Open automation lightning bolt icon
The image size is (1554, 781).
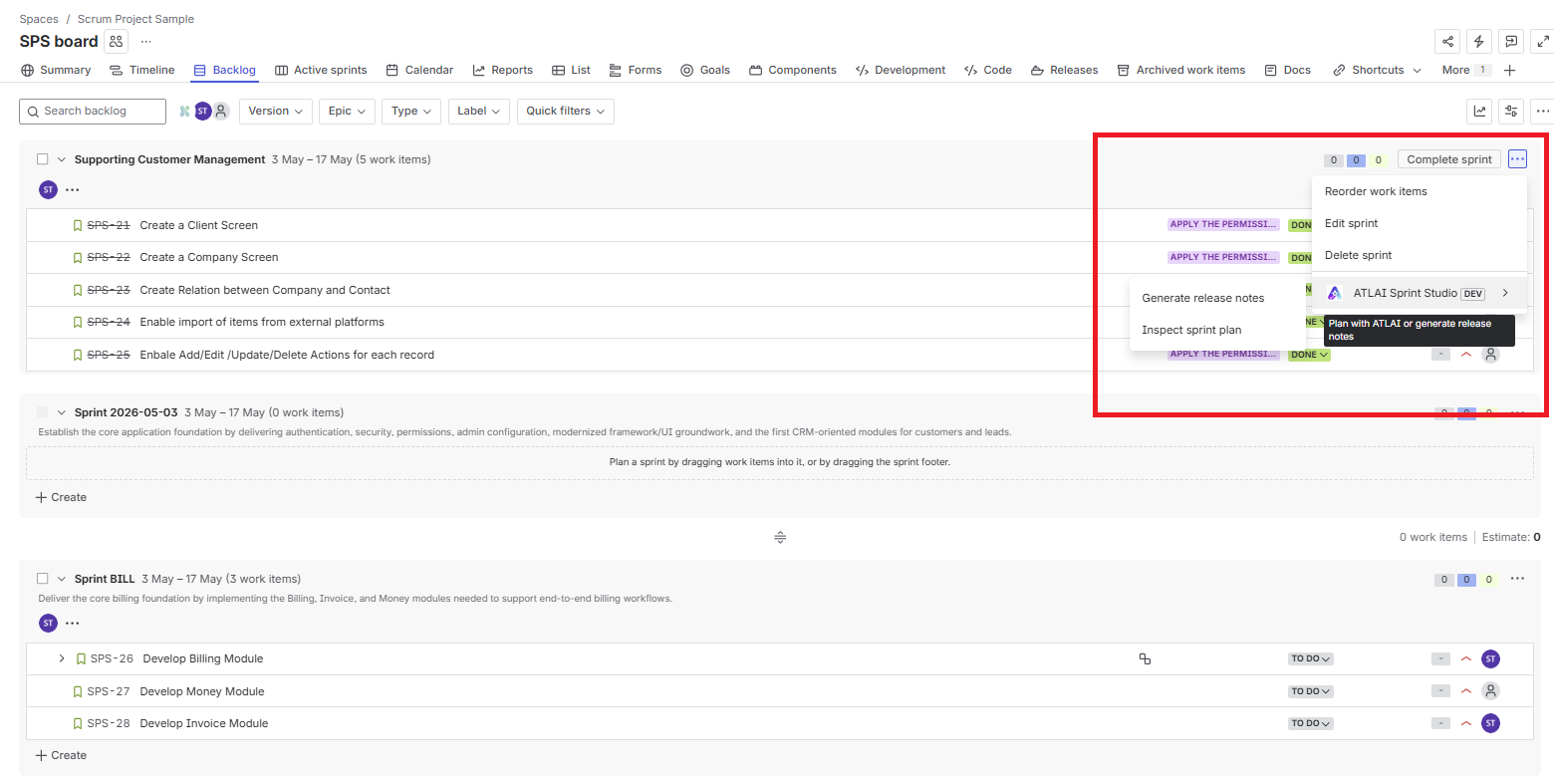pyautogui.click(x=1479, y=42)
